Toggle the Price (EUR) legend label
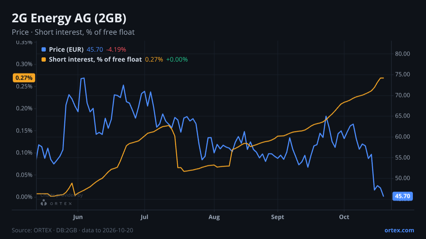 click(x=66, y=50)
